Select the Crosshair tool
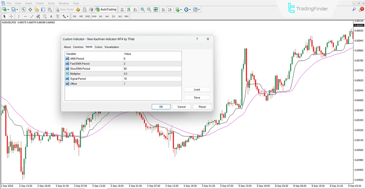The width and height of the screenshot is (365, 189). [x=11, y=16]
